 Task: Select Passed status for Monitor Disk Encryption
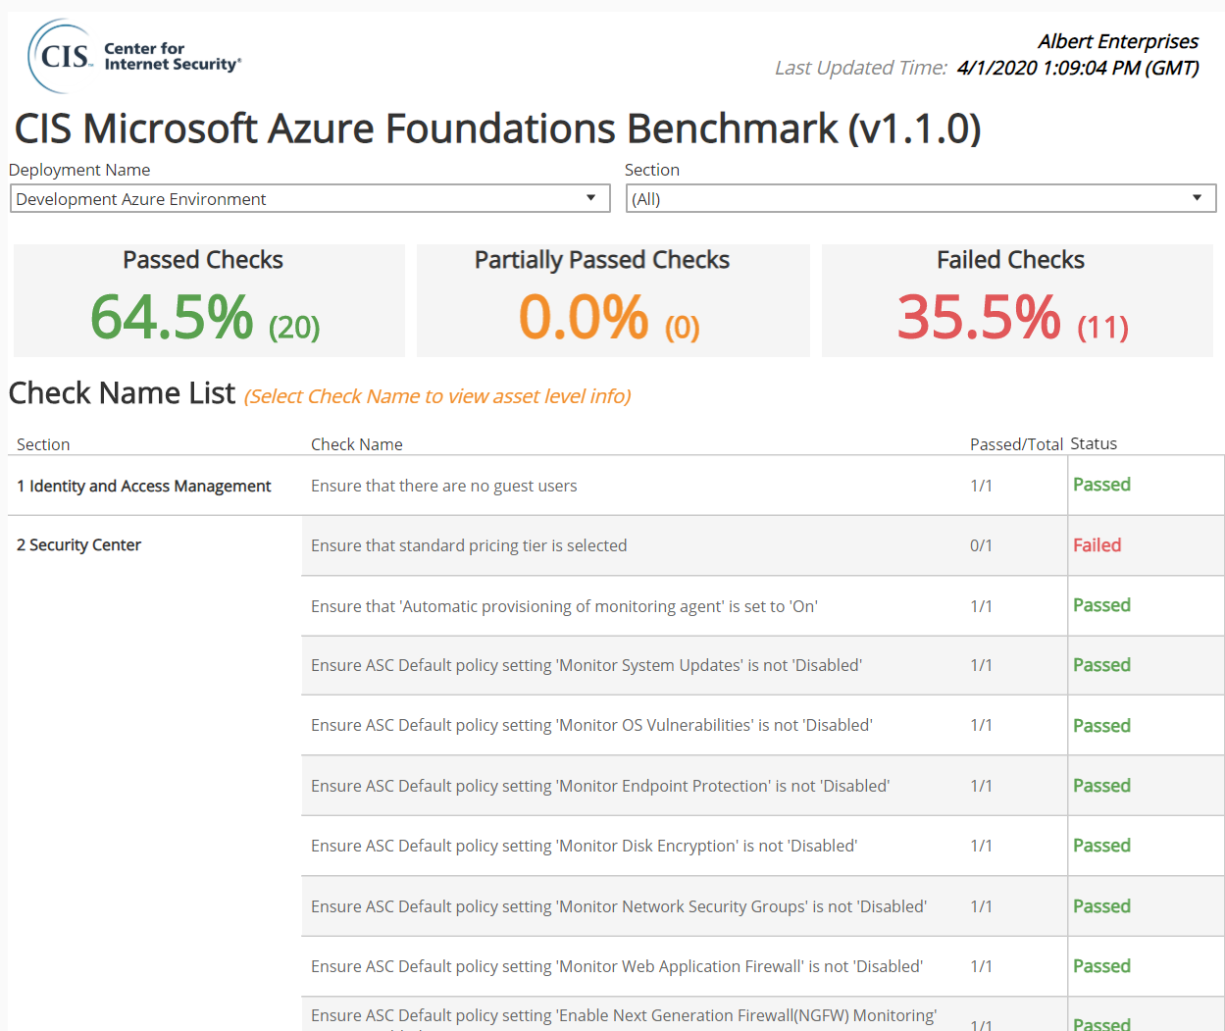1101,846
